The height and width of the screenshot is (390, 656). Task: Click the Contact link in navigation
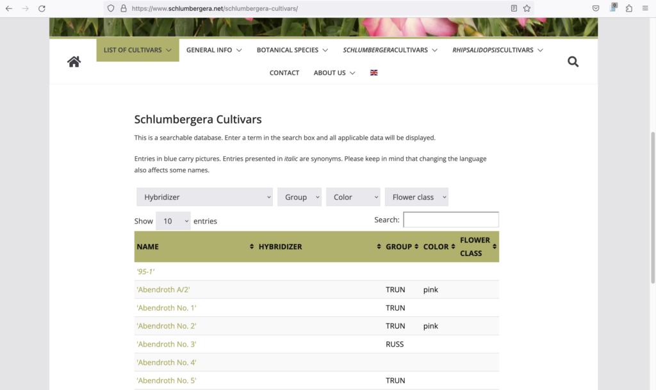coord(284,73)
